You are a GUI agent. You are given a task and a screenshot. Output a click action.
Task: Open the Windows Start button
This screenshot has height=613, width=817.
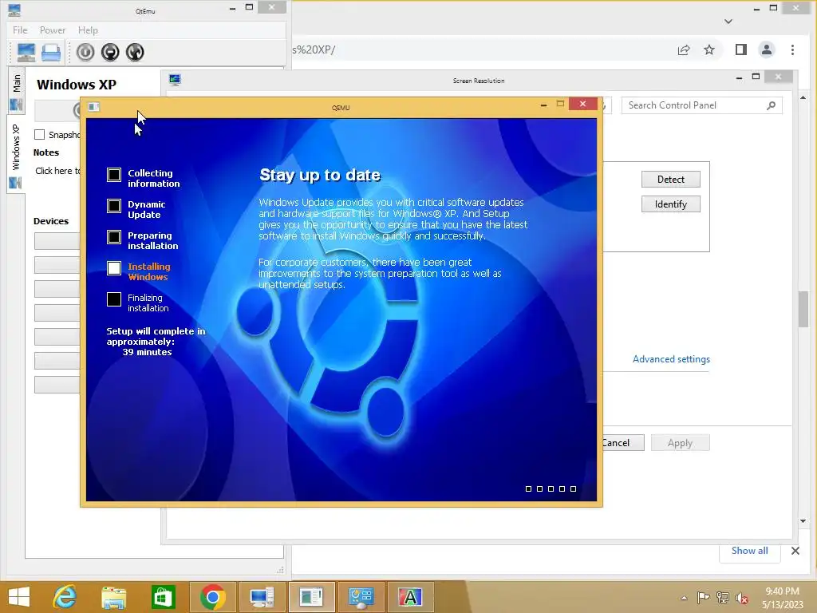[19, 597]
